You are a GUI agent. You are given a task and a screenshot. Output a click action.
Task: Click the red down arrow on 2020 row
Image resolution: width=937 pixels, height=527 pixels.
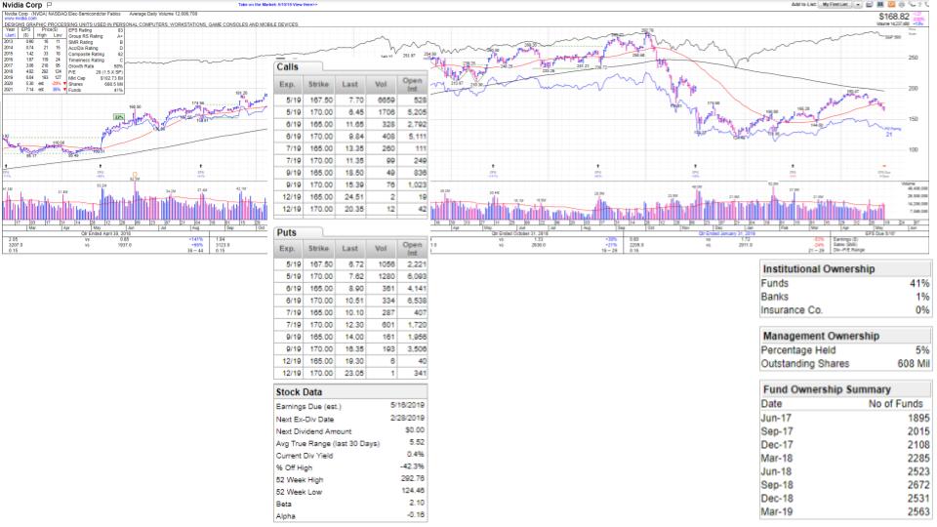[x=64, y=84]
